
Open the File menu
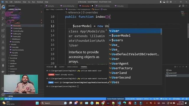click(x=6, y=2)
